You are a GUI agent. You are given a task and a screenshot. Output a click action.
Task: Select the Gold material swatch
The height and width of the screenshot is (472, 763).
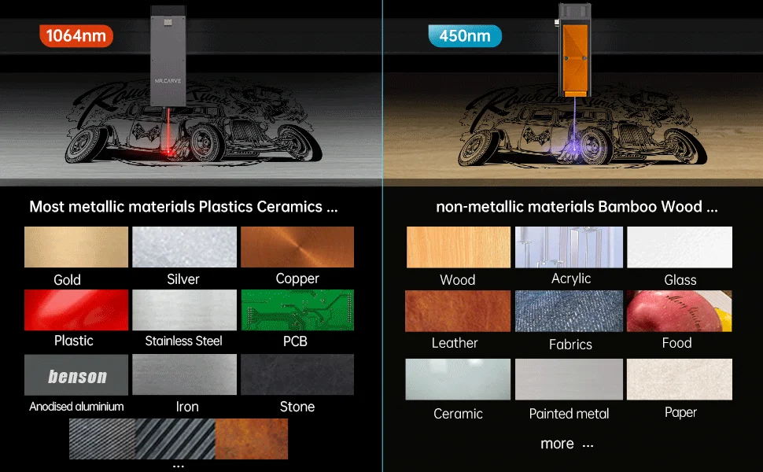pos(76,247)
